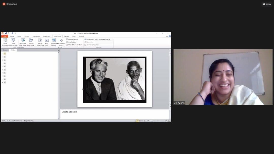Close the Slides/Outline pane
The height and width of the screenshot is (154, 274).
(58, 50)
